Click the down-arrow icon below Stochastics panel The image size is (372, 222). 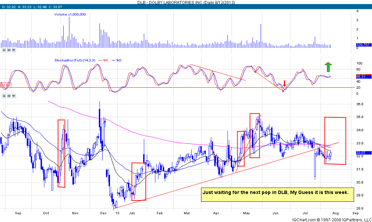[x=14, y=96]
